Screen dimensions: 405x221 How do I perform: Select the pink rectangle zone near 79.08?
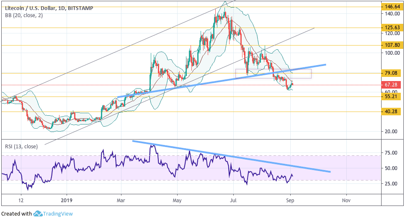pyautogui.click(x=273, y=74)
